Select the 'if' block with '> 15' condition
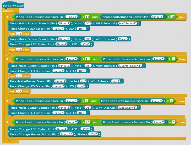 (7, 122)
